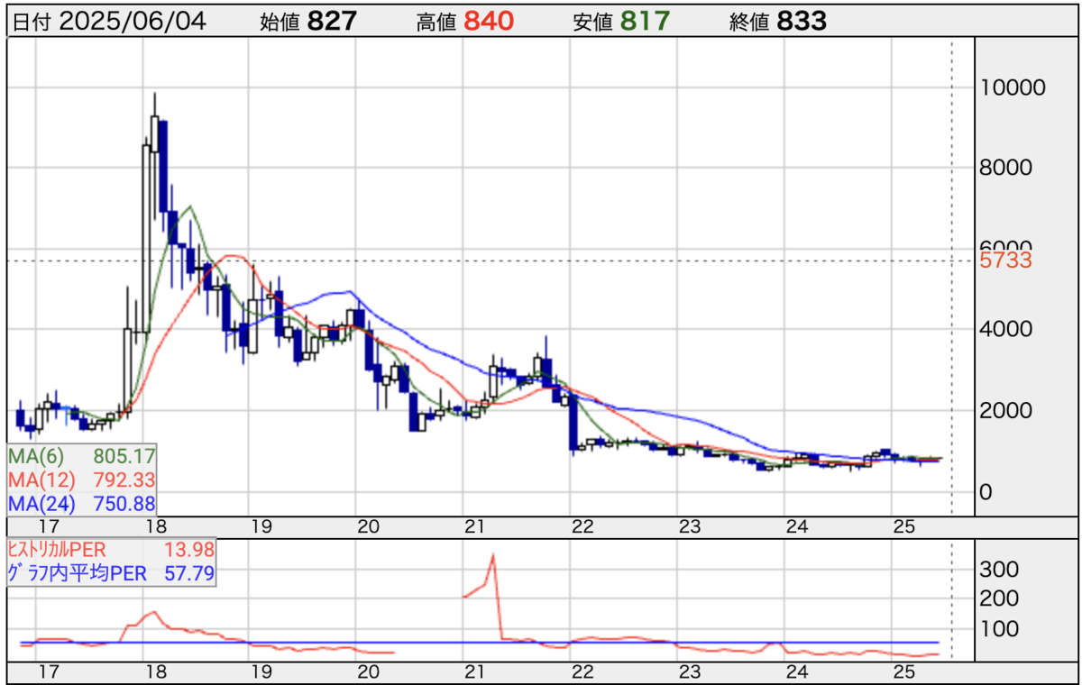Click the MA(24) 750.88 legend entry
1082x685 pixels.
coord(84,503)
